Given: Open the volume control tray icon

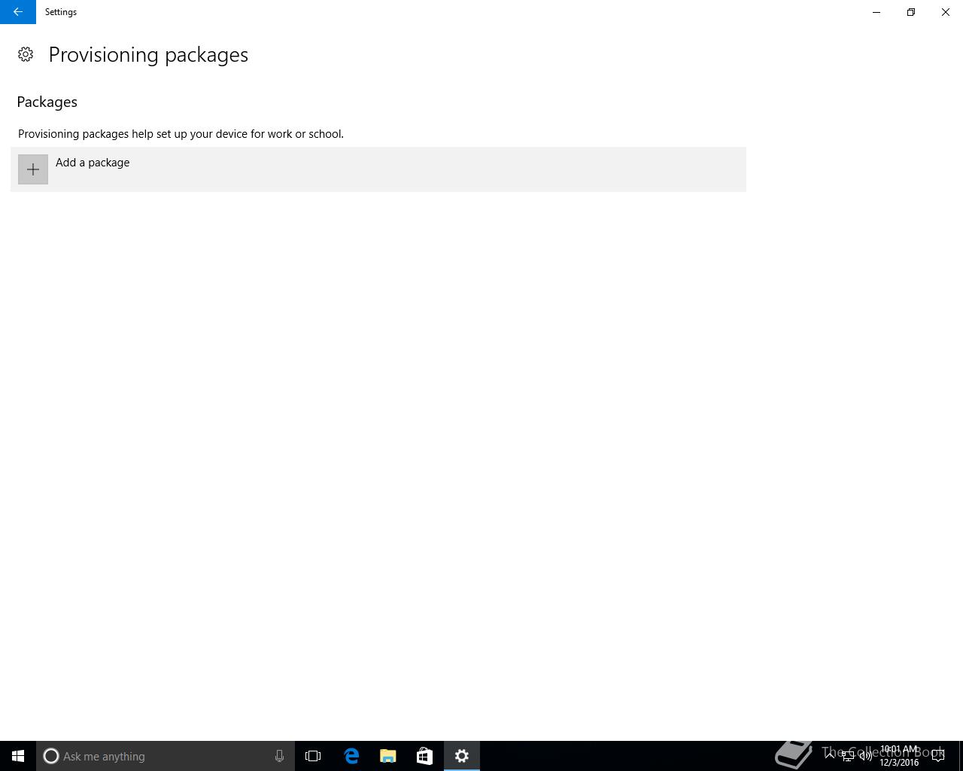Looking at the screenshot, I should click(x=866, y=756).
